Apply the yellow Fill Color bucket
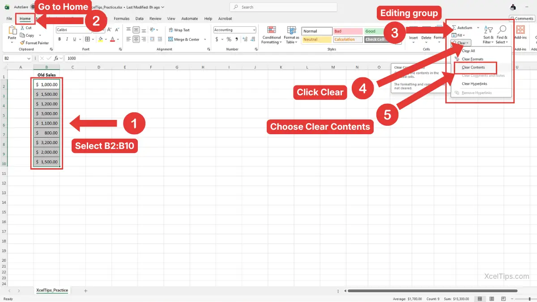 pyautogui.click(x=101, y=39)
